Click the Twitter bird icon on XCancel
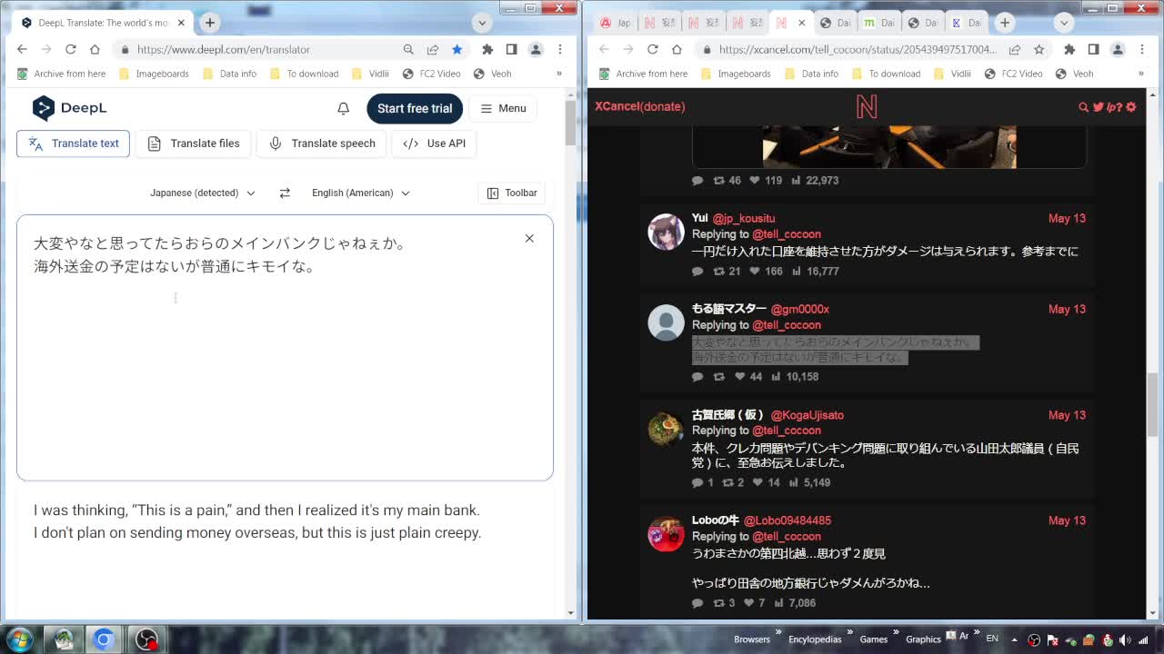1164x654 pixels. (1098, 107)
